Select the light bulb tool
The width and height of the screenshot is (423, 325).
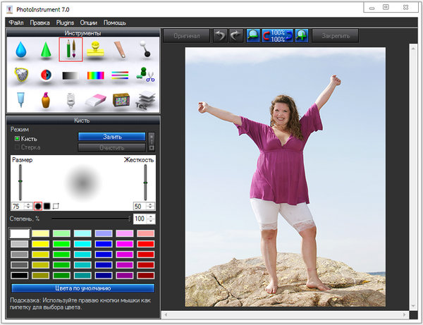(x=70, y=100)
